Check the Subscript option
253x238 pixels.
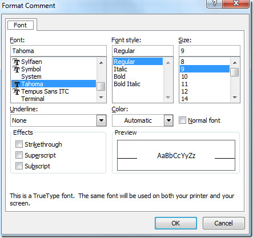click(x=19, y=166)
